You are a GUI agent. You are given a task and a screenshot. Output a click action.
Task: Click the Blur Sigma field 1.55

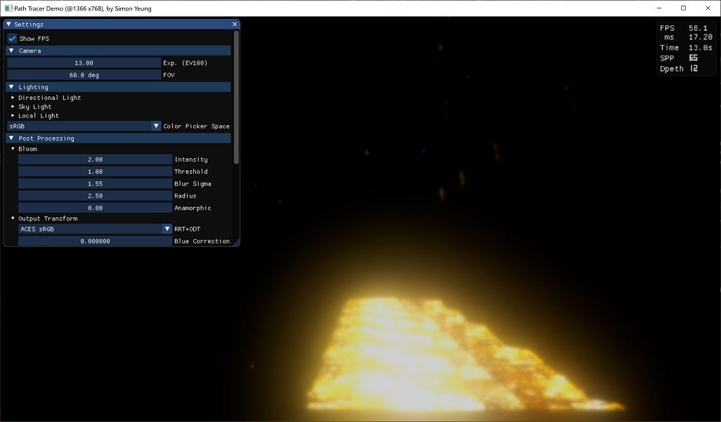tap(95, 184)
